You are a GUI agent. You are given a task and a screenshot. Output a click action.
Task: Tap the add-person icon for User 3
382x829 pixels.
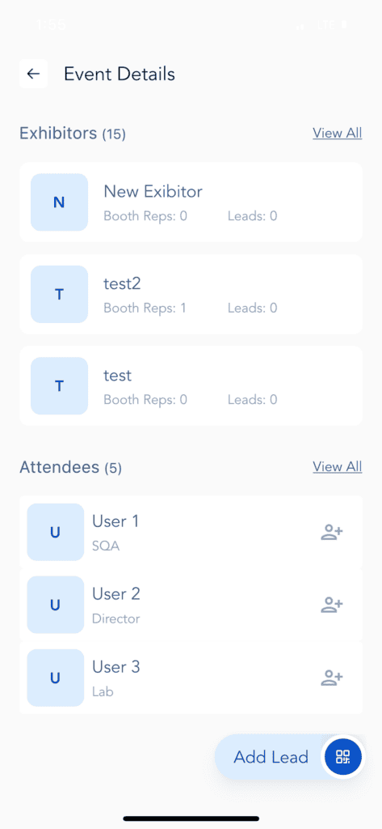click(x=332, y=678)
